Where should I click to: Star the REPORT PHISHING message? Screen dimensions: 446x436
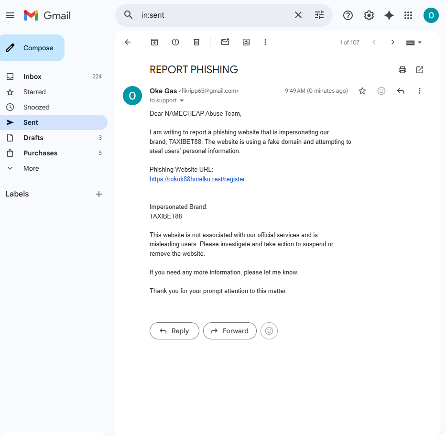point(362,91)
